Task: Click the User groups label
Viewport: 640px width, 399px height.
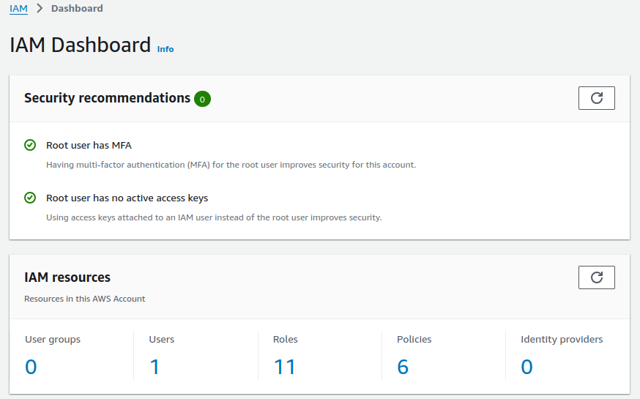Action: coord(53,340)
